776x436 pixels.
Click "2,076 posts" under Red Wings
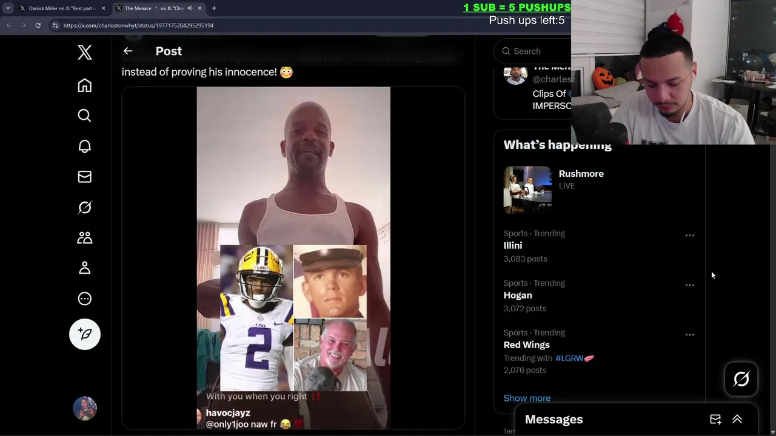point(525,371)
